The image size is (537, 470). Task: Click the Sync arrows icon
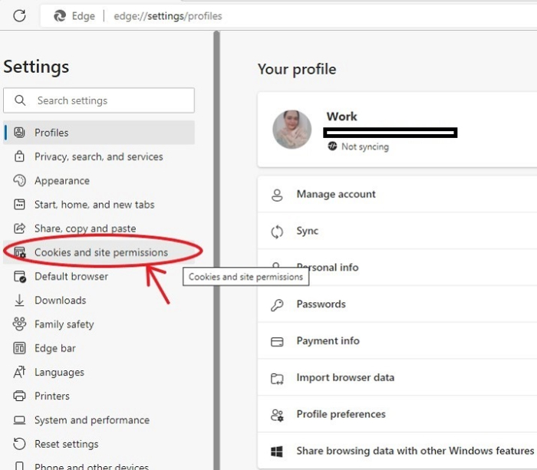277,232
